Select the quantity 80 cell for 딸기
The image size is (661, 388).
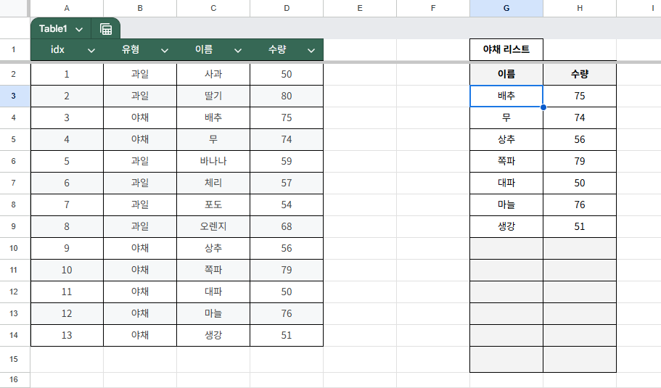coord(287,96)
